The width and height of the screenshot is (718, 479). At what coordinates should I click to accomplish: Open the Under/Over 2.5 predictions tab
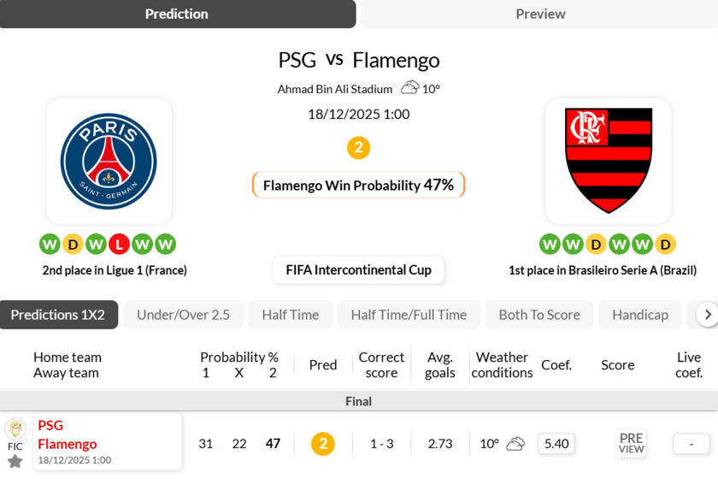(x=183, y=315)
